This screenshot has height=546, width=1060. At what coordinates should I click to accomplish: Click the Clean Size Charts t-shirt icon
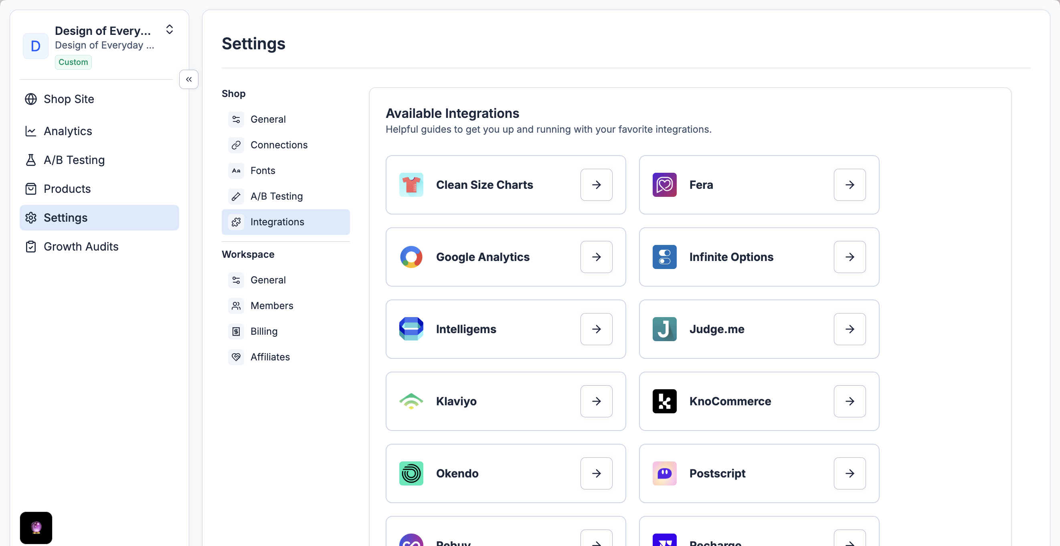(x=411, y=185)
